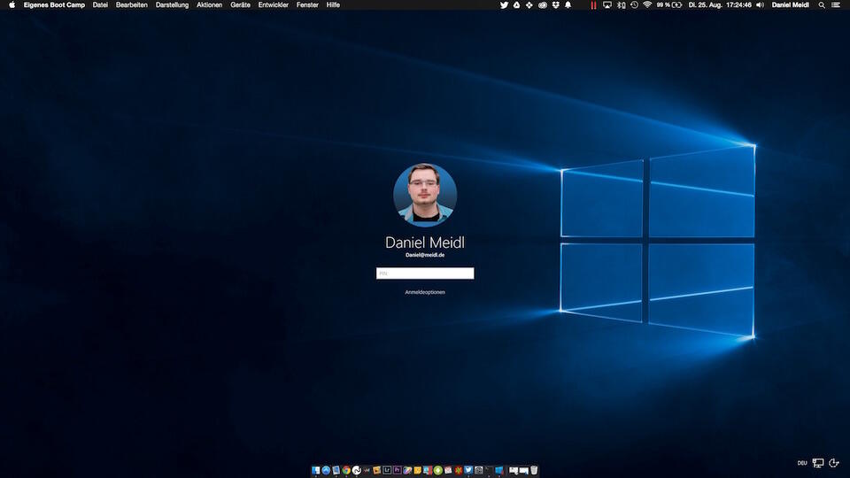The image size is (850, 478).
Task: Open the Darstellung menu
Action: click(x=172, y=5)
